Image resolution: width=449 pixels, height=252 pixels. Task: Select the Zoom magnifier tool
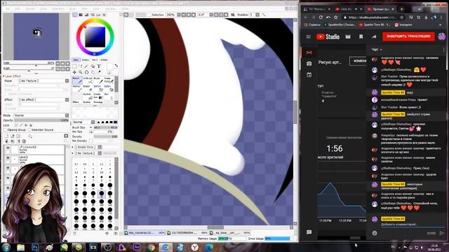(x=81, y=72)
